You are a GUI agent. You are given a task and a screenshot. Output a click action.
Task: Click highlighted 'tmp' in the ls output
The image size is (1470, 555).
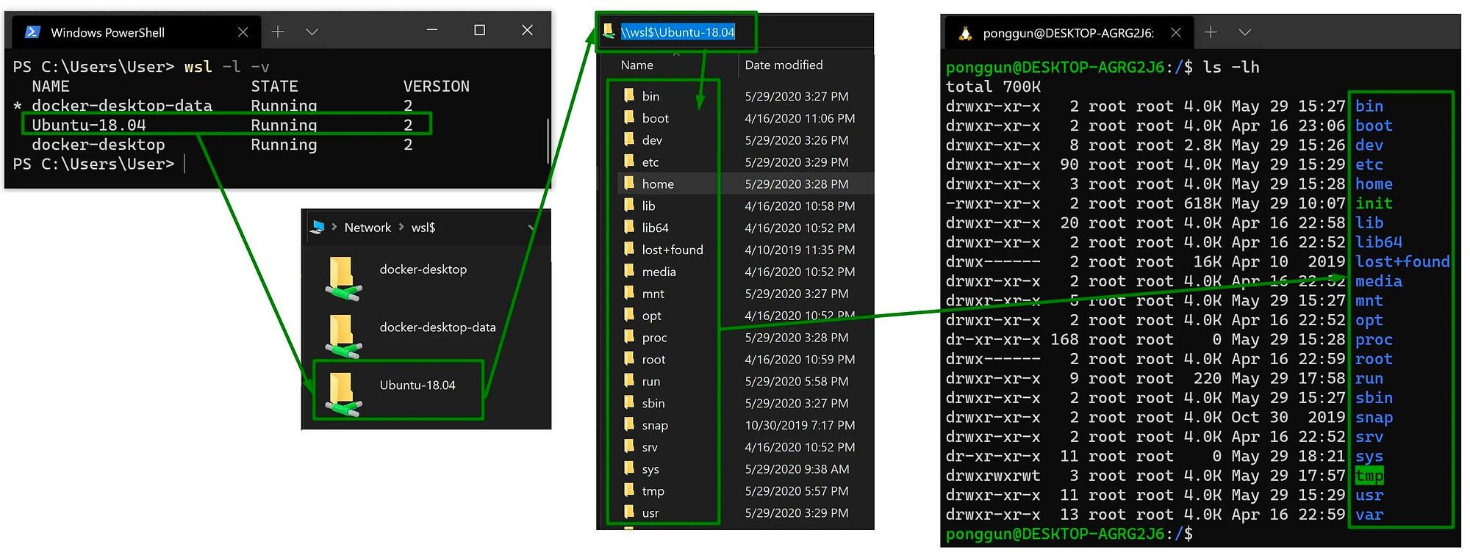(1369, 476)
